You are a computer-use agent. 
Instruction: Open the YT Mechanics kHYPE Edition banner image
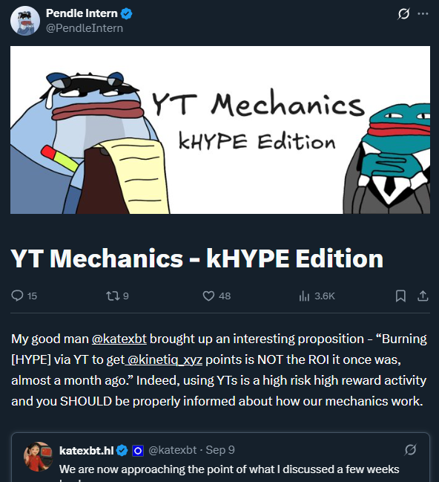(x=220, y=130)
